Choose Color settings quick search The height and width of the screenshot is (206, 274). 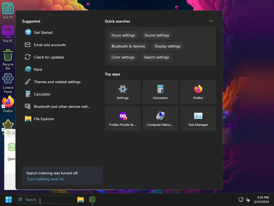123,57
